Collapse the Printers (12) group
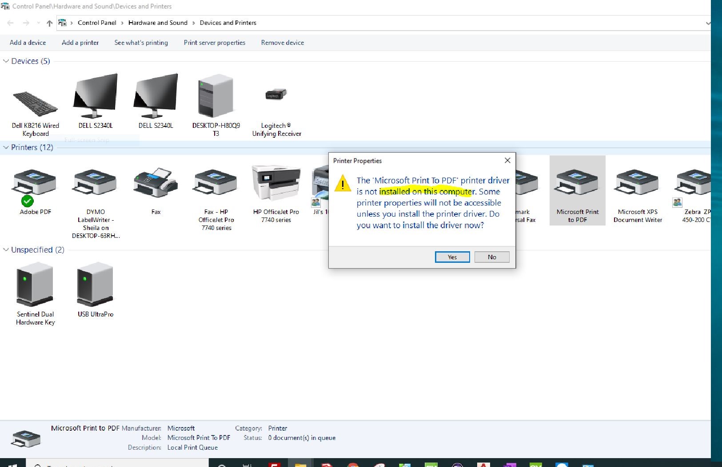 click(x=6, y=147)
